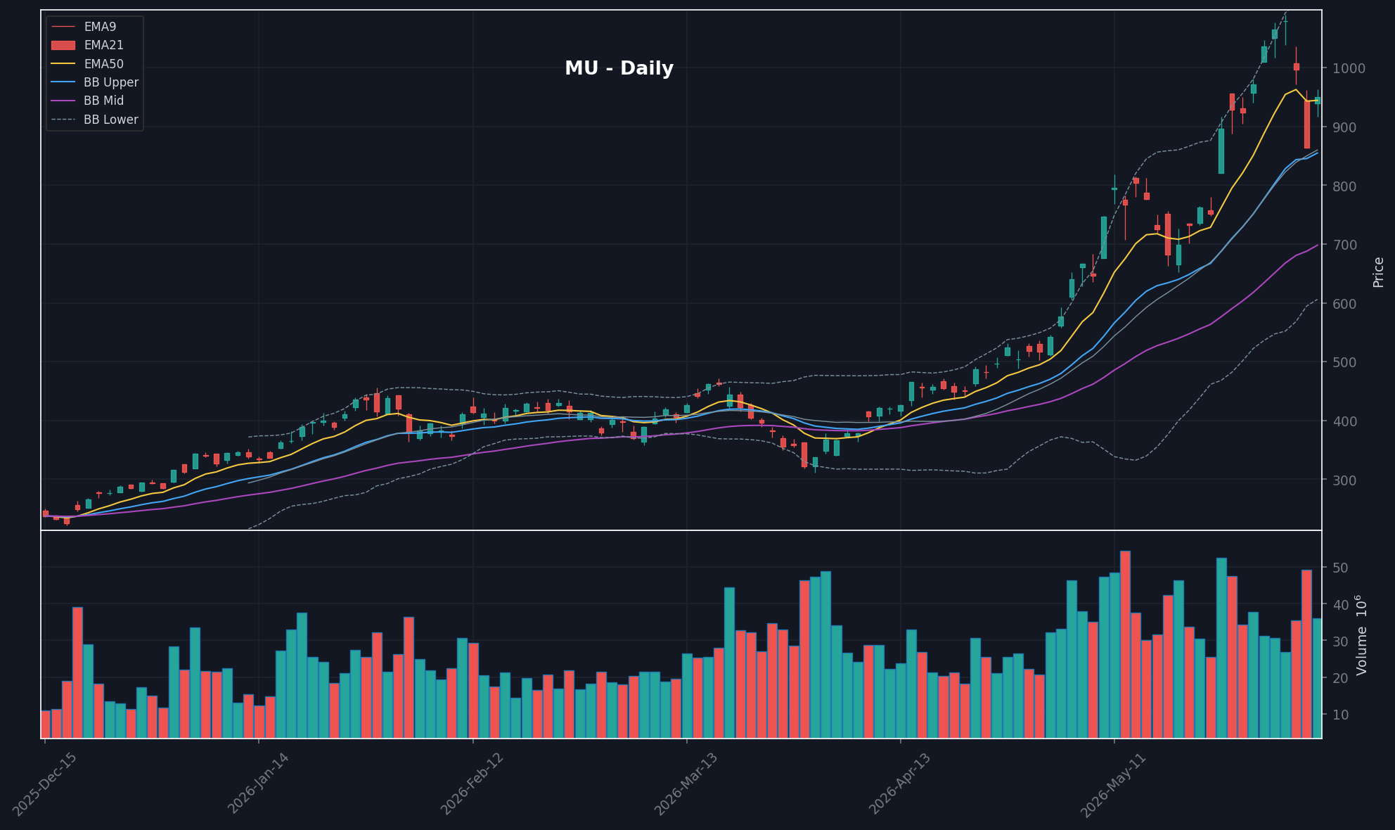Click the dashed BB Lower legend line
Image resolution: width=1395 pixels, height=830 pixels.
click(63, 120)
